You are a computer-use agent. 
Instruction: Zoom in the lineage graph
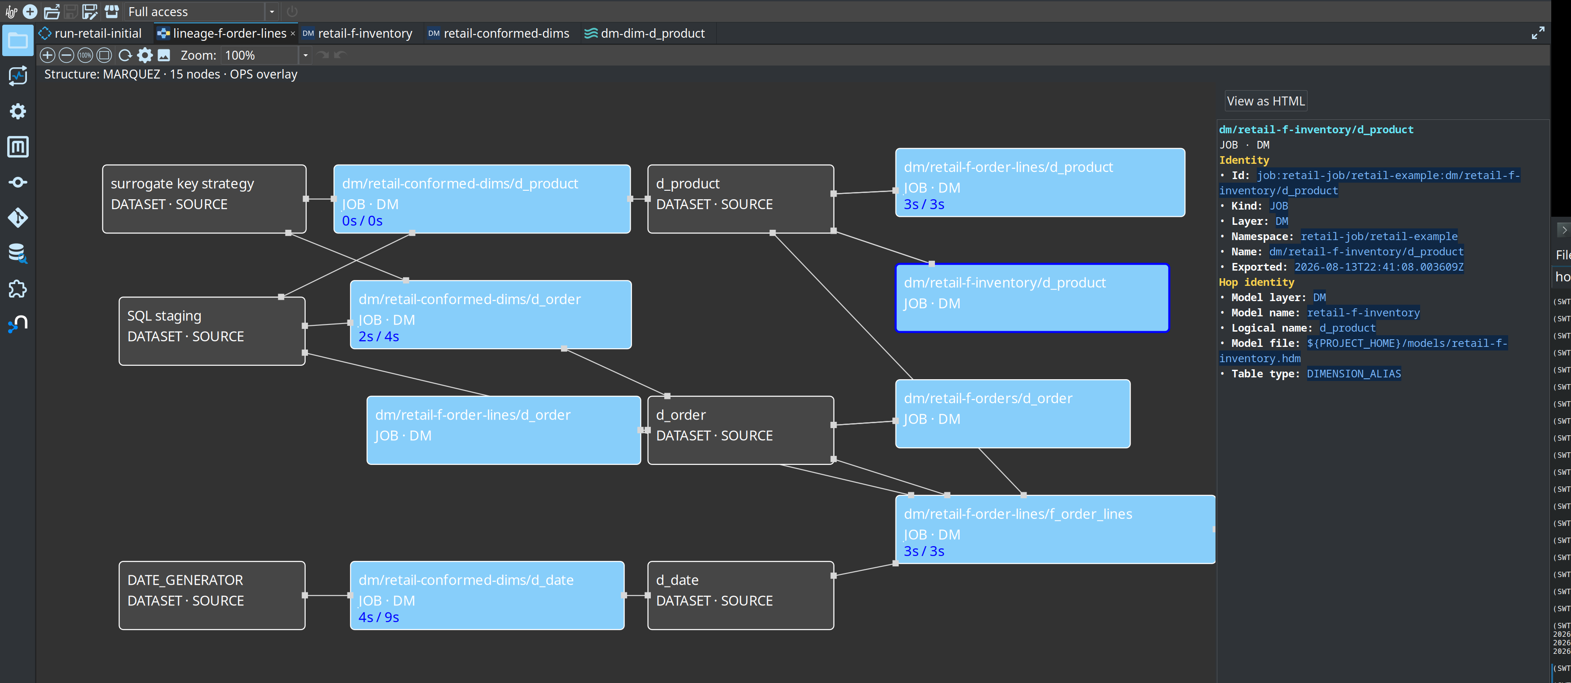click(x=47, y=56)
